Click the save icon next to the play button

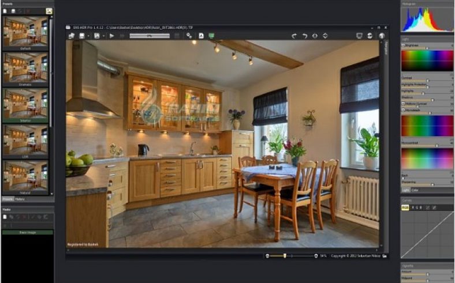point(97,36)
